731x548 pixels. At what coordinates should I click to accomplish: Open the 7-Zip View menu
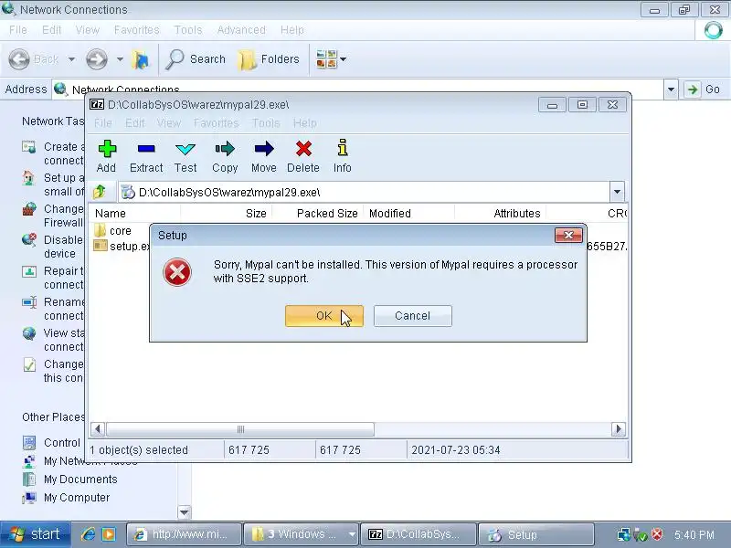(x=169, y=123)
